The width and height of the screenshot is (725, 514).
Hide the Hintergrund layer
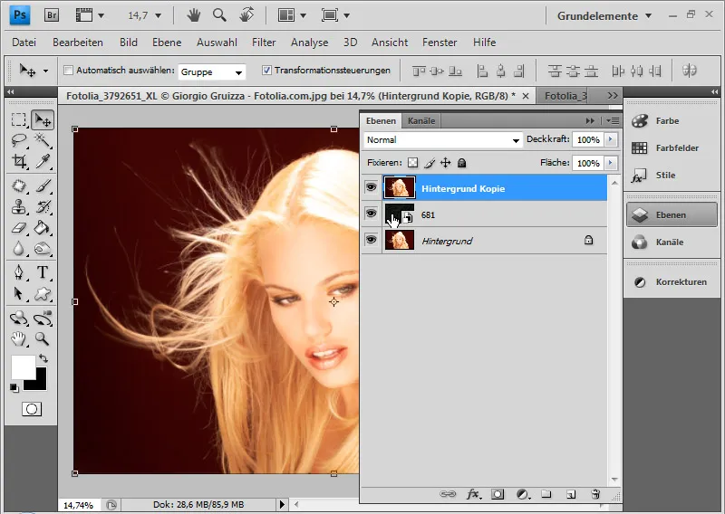[x=371, y=240]
